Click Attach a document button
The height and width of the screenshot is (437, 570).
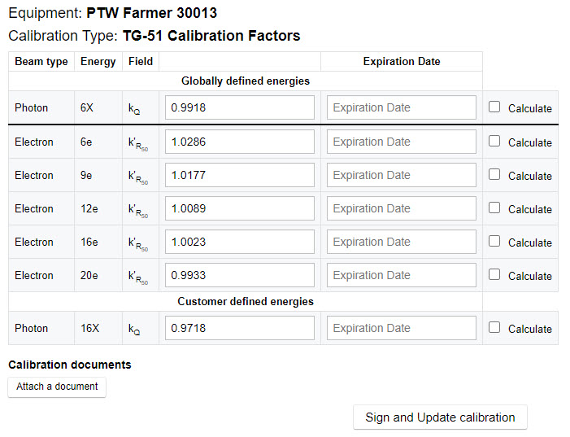[x=57, y=387]
